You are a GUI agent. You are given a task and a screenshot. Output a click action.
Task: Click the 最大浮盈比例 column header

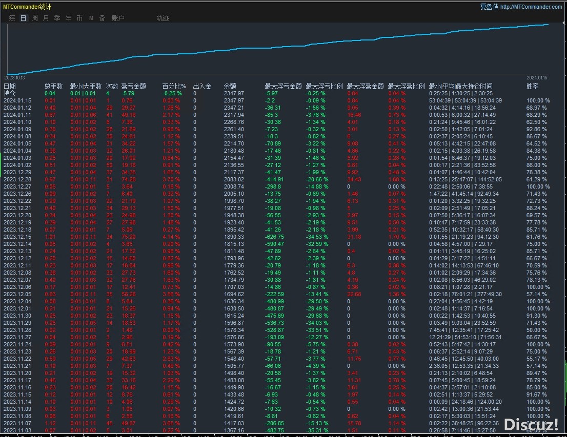(407, 86)
